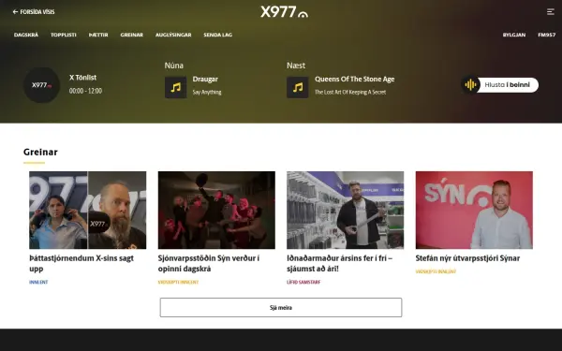Open the Auglýsingar menu item
562x351 pixels.
click(x=173, y=35)
